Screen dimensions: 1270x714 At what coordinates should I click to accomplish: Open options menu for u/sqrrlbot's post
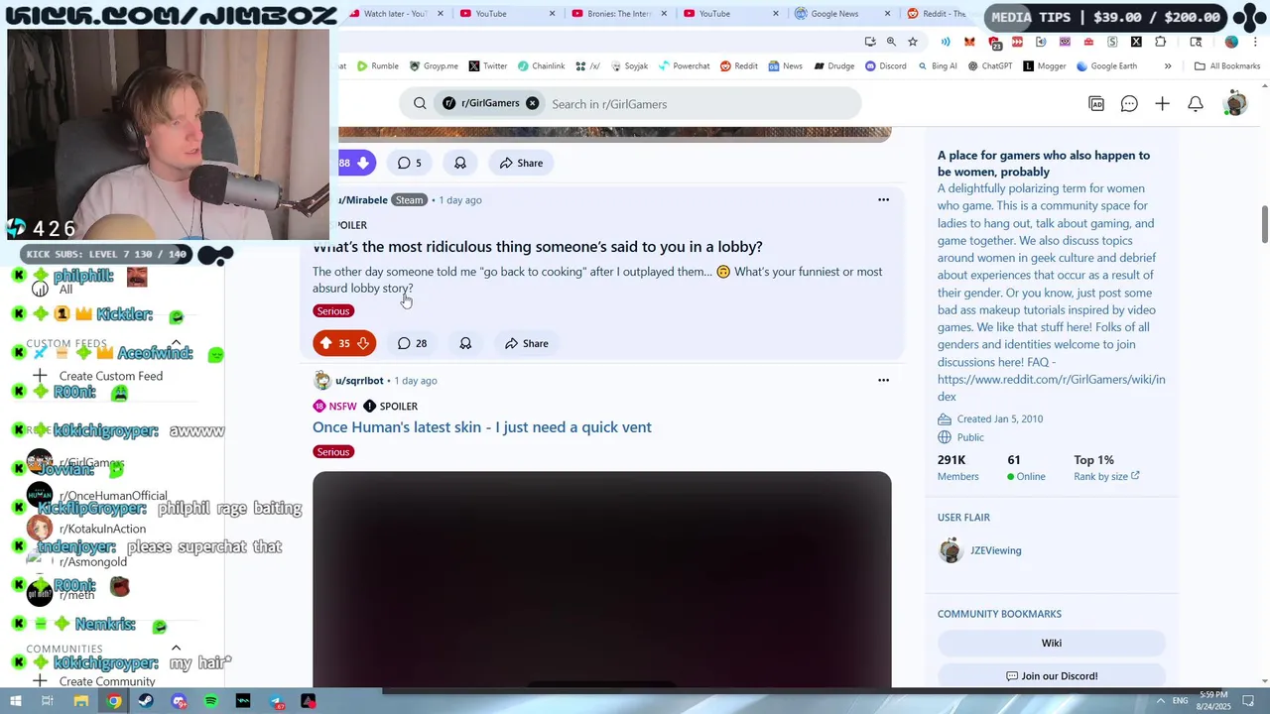point(883,380)
